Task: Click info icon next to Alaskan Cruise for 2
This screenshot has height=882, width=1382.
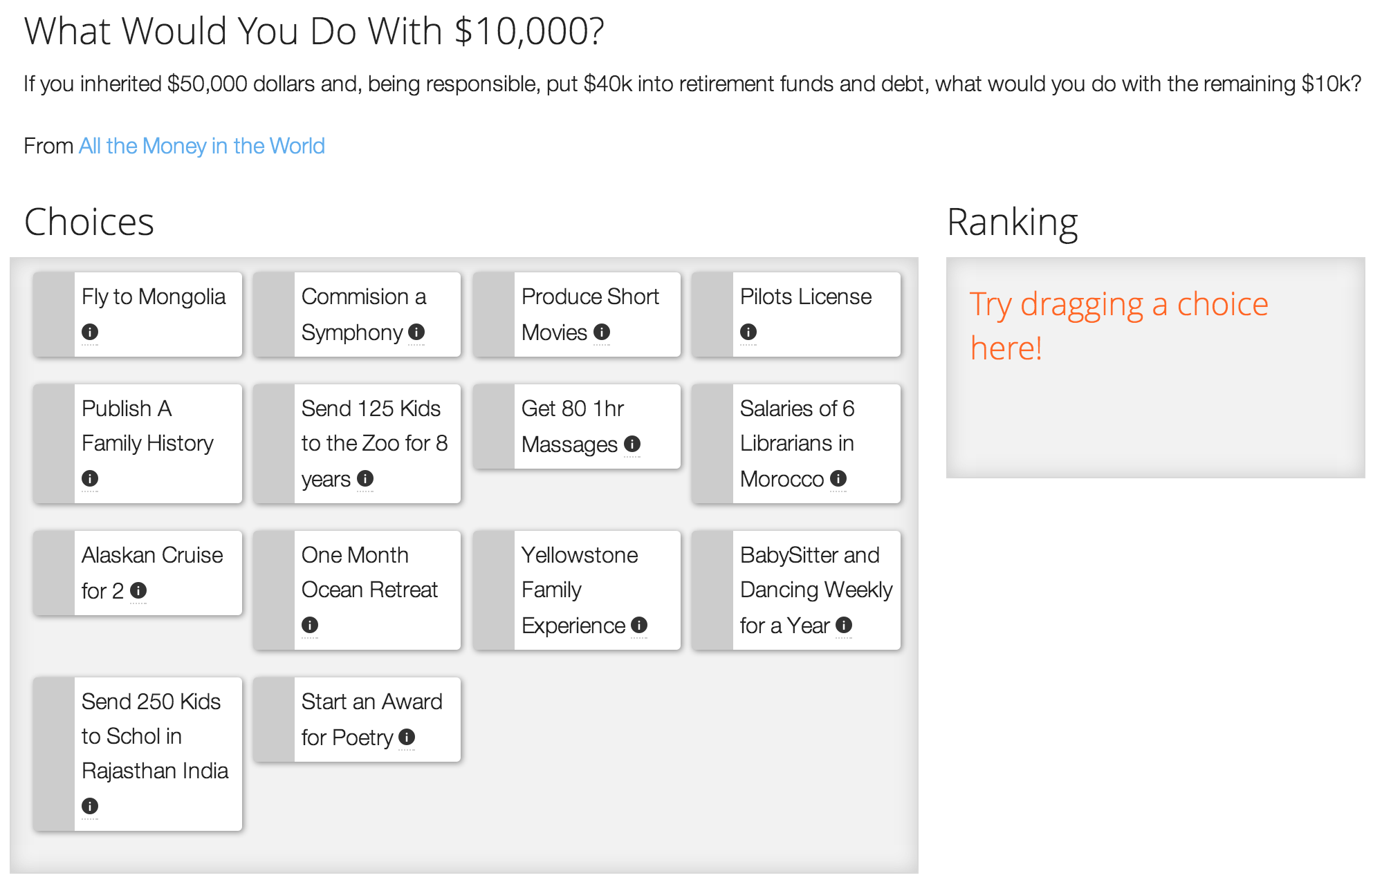Action: click(x=138, y=590)
